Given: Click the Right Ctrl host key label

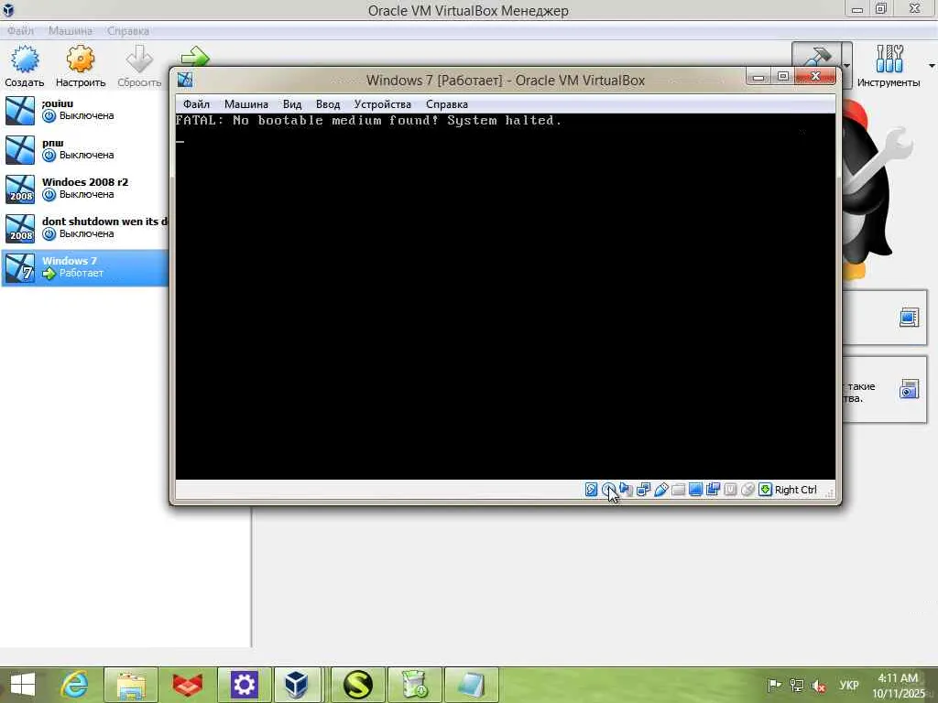Looking at the screenshot, I should 796,490.
